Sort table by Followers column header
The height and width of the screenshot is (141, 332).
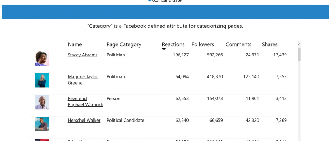(x=203, y=44)
